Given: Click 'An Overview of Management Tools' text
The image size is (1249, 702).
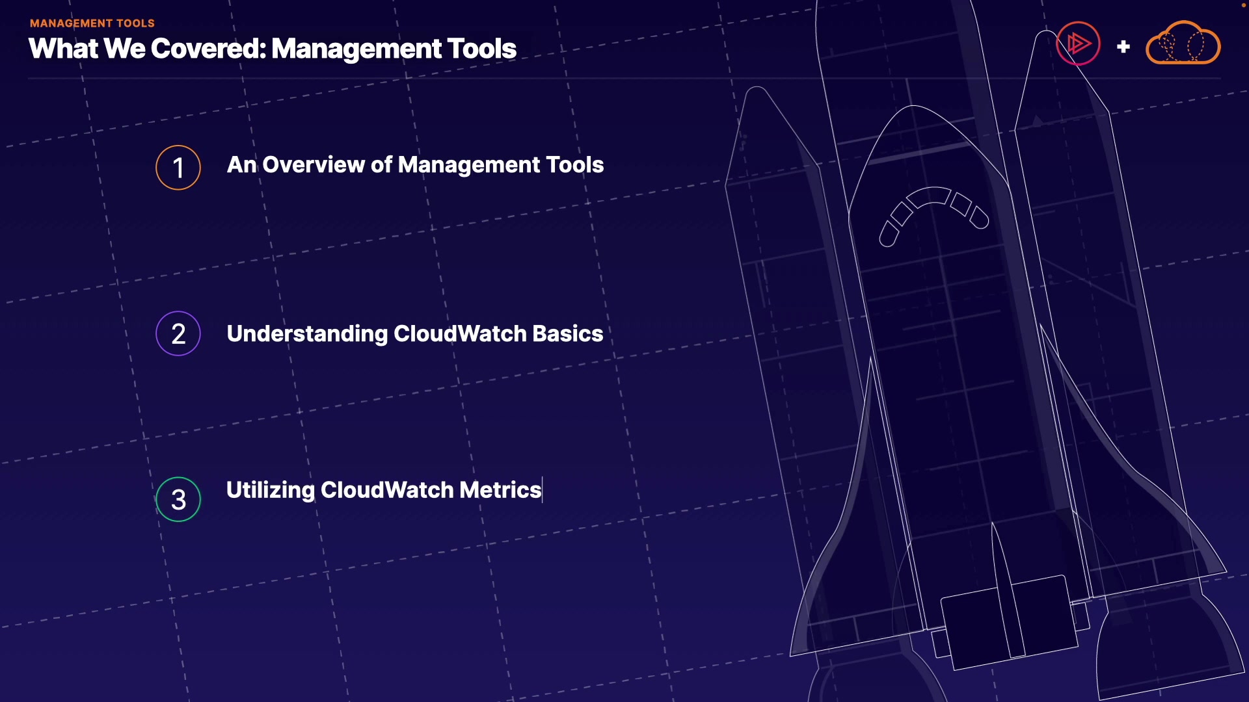Looking at the screenshot, I should tap(415, 165).
